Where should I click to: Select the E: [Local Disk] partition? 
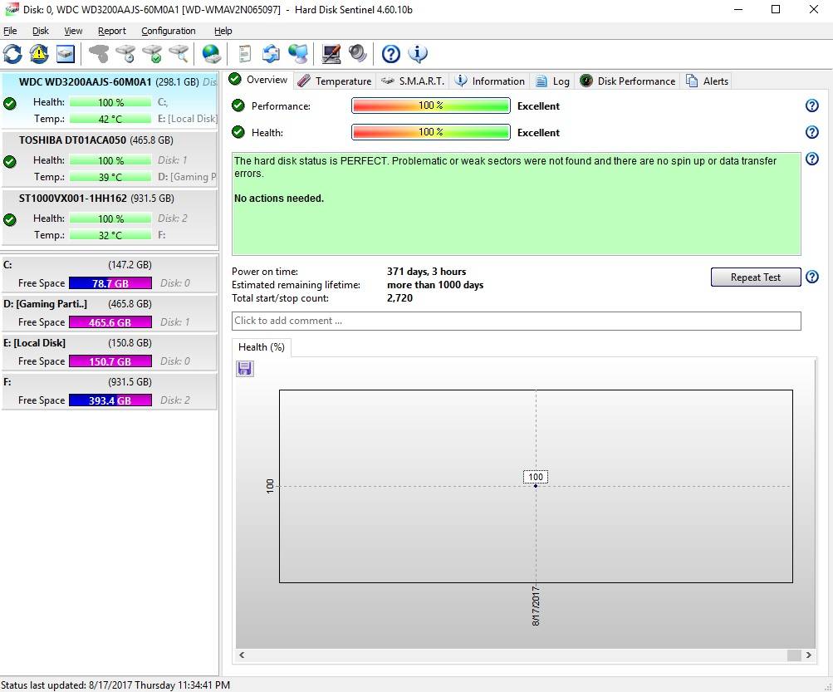(110, 352)
